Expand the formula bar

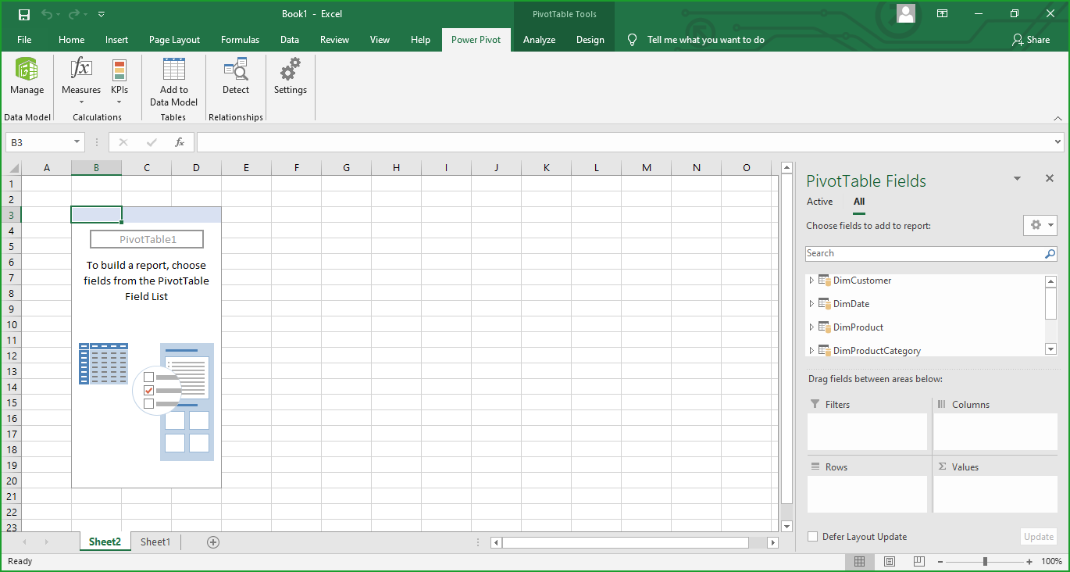1058,142
